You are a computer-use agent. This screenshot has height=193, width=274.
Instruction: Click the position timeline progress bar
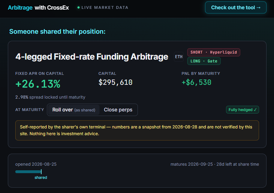[28, 172]
